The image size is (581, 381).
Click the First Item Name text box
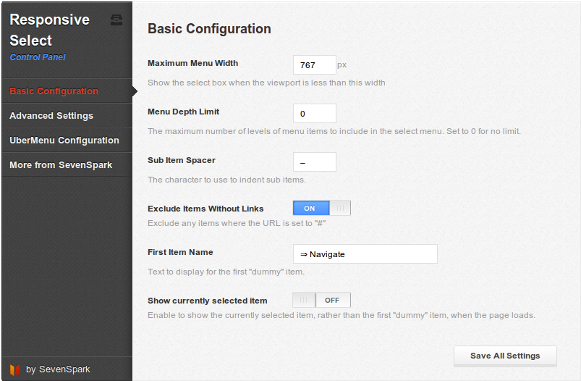(365, 254)
